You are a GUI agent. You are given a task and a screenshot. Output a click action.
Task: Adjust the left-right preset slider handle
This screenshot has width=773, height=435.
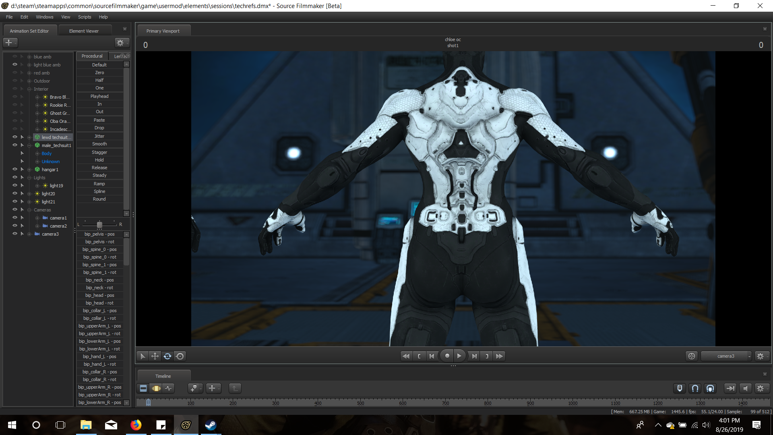[99, 224]
